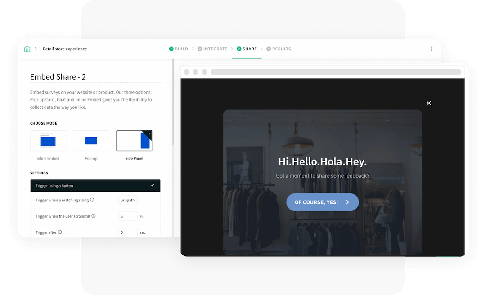Viewport: 486px width, 295px height.
Task: Go to the Results step tab
Action: 279,49
